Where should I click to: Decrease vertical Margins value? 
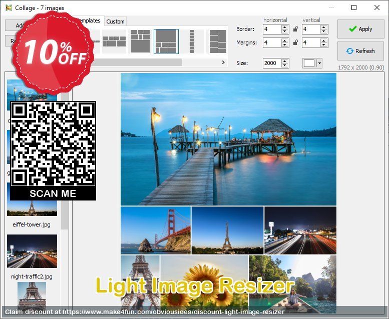point(323,45)
